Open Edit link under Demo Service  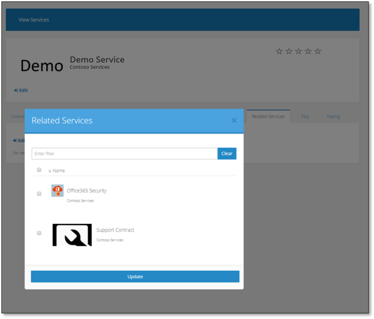tap(21, 90)
